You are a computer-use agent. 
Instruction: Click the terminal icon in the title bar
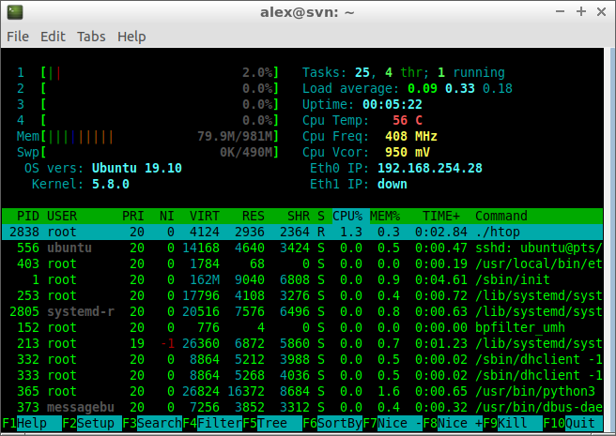pos(15,12)
